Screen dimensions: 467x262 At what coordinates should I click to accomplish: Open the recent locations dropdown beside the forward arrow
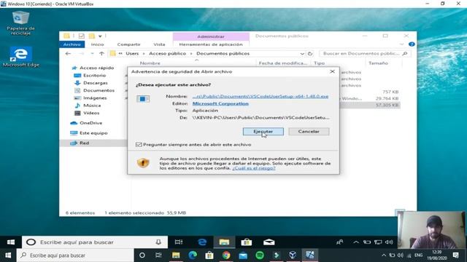coord(92,54)
